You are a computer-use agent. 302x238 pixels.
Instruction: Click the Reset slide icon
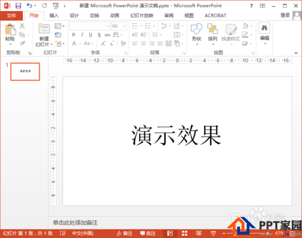point(58,34)
